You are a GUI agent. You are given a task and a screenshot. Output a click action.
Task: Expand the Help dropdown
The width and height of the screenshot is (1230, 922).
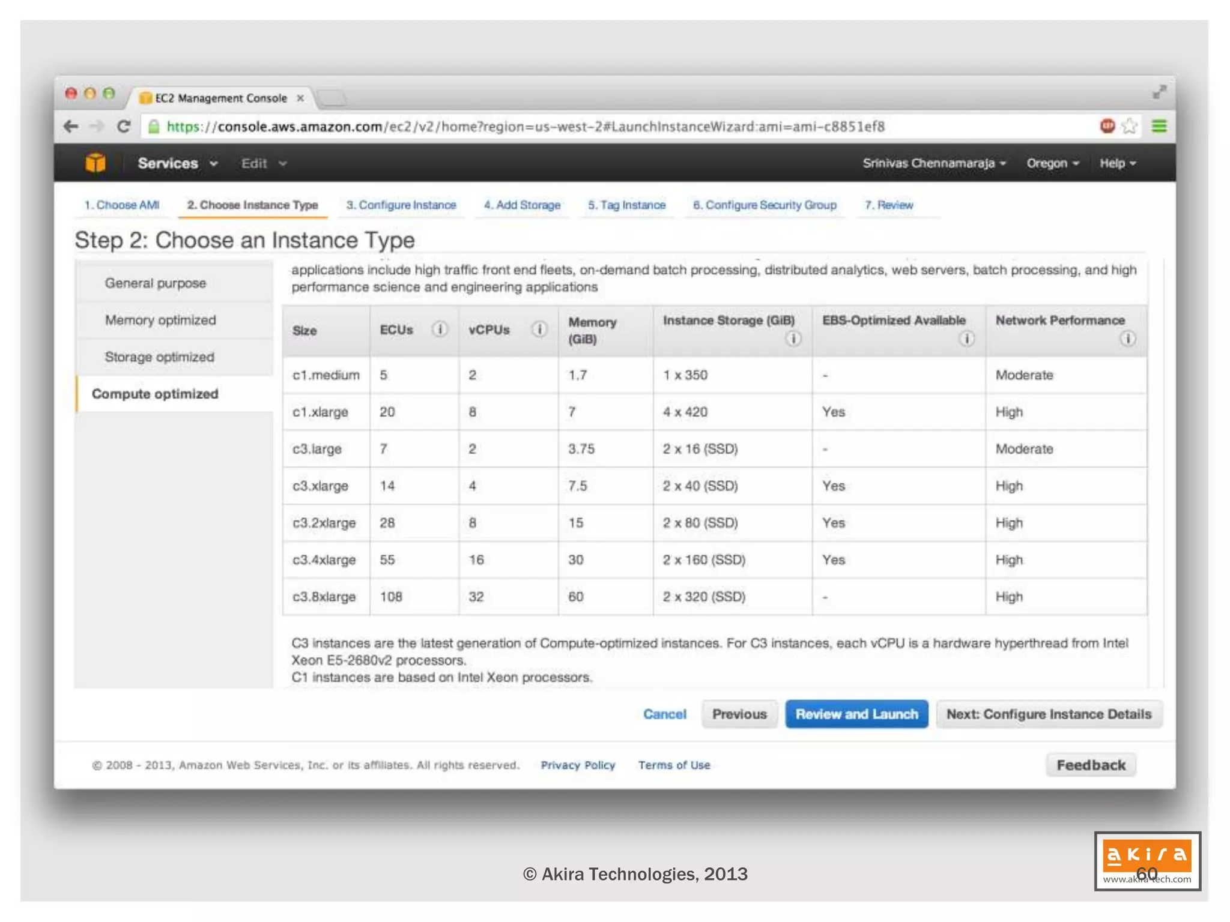point(1117,163)
